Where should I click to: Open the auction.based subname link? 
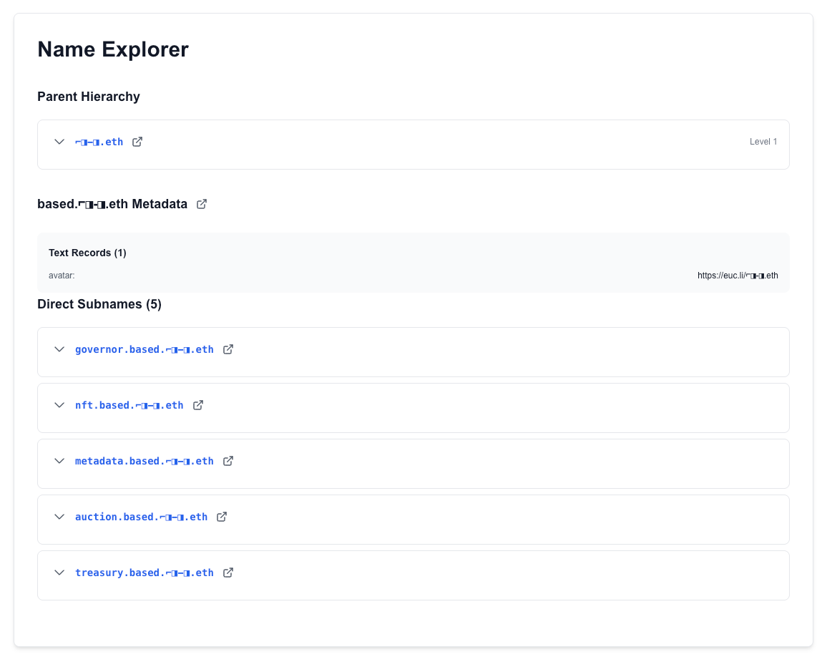[141, 517]
